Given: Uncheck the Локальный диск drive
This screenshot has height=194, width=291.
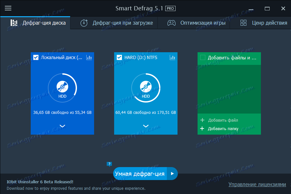Looking at the screenshot, I should [36, 57].
